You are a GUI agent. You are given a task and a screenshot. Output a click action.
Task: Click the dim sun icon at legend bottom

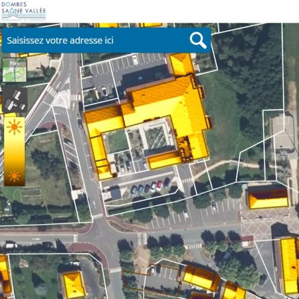pos(14,176)
